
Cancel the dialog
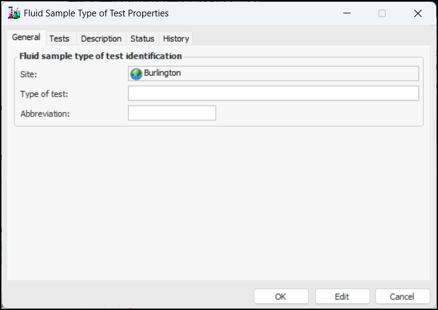coord(402,297)
